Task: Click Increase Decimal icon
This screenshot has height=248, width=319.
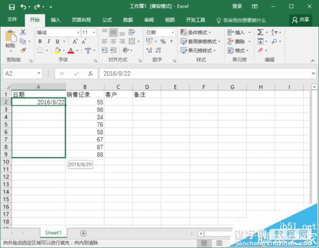Action: 149,50
